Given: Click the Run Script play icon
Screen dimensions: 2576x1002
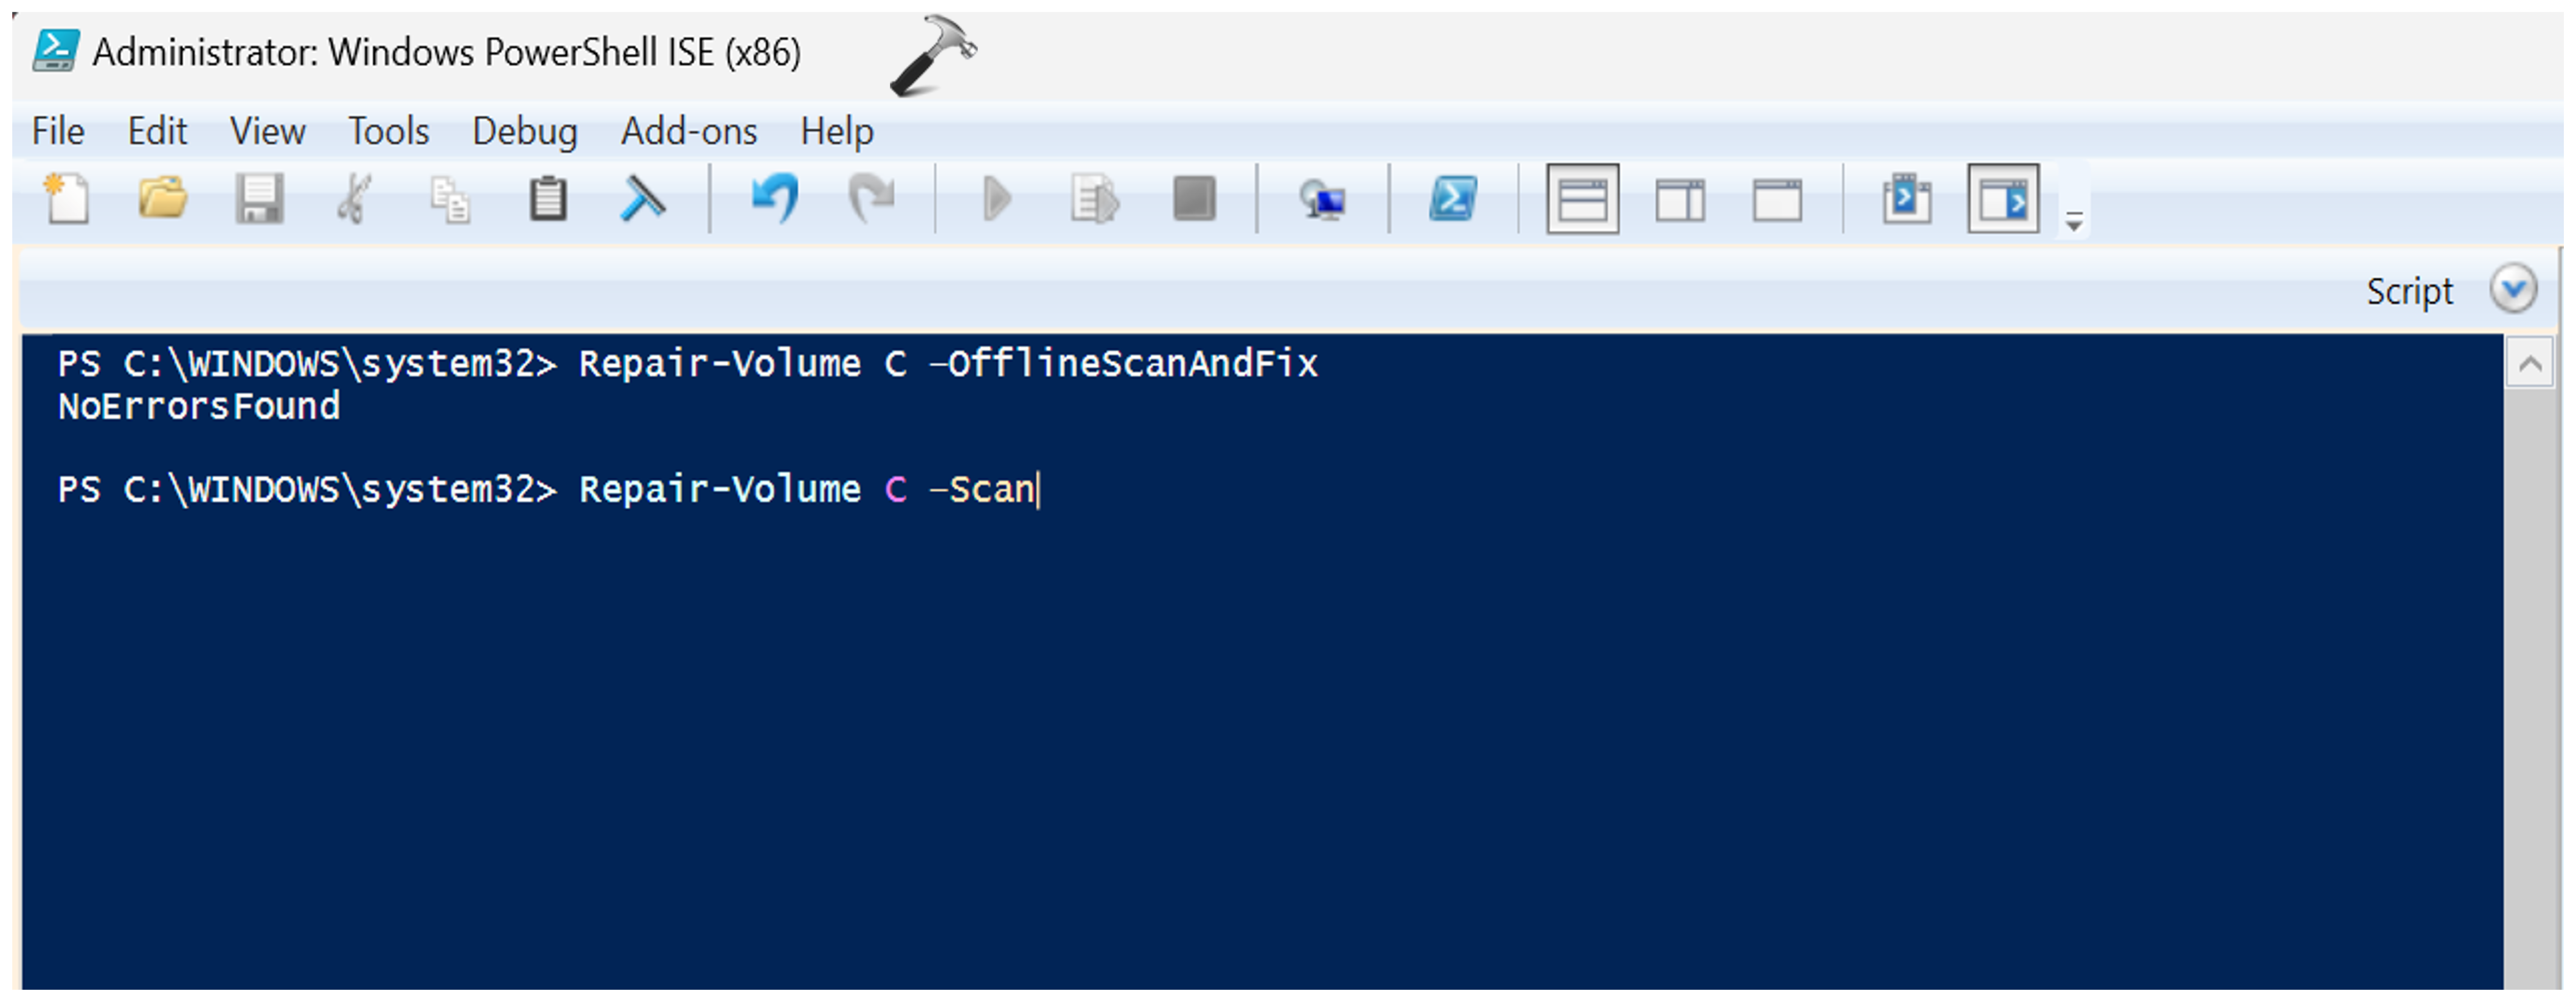Looking at the screenshot, I should (996, 199).
